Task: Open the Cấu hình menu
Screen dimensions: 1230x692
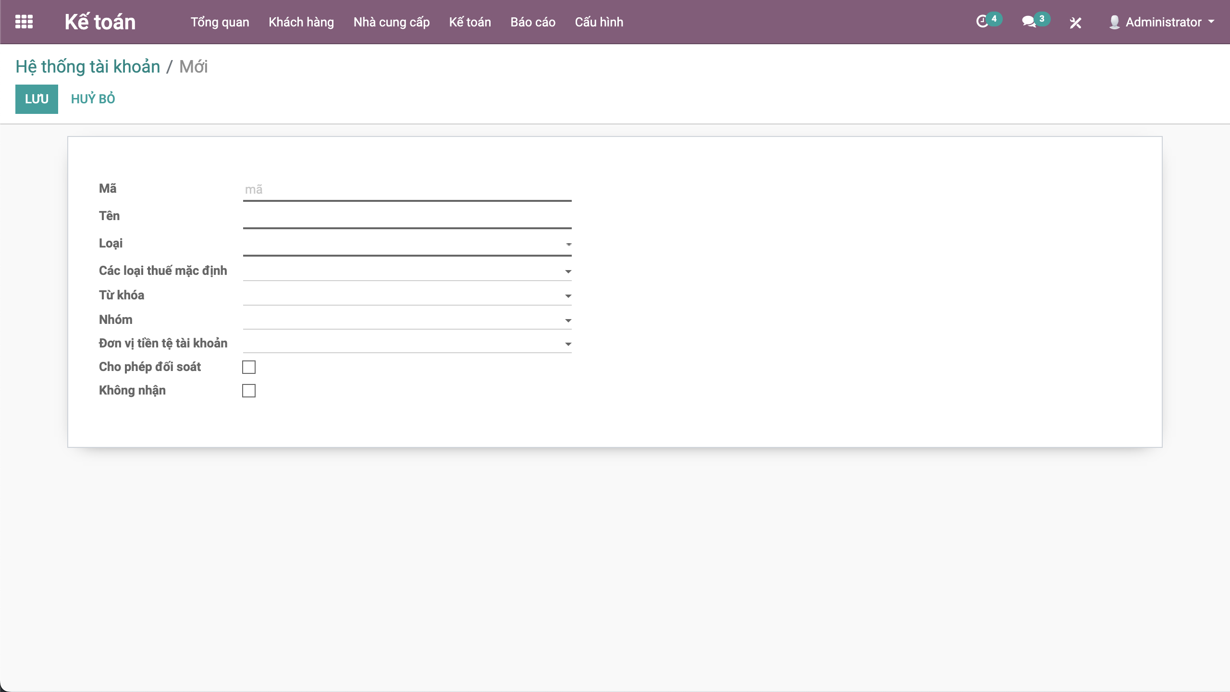Action: click(x=599, y=22)
